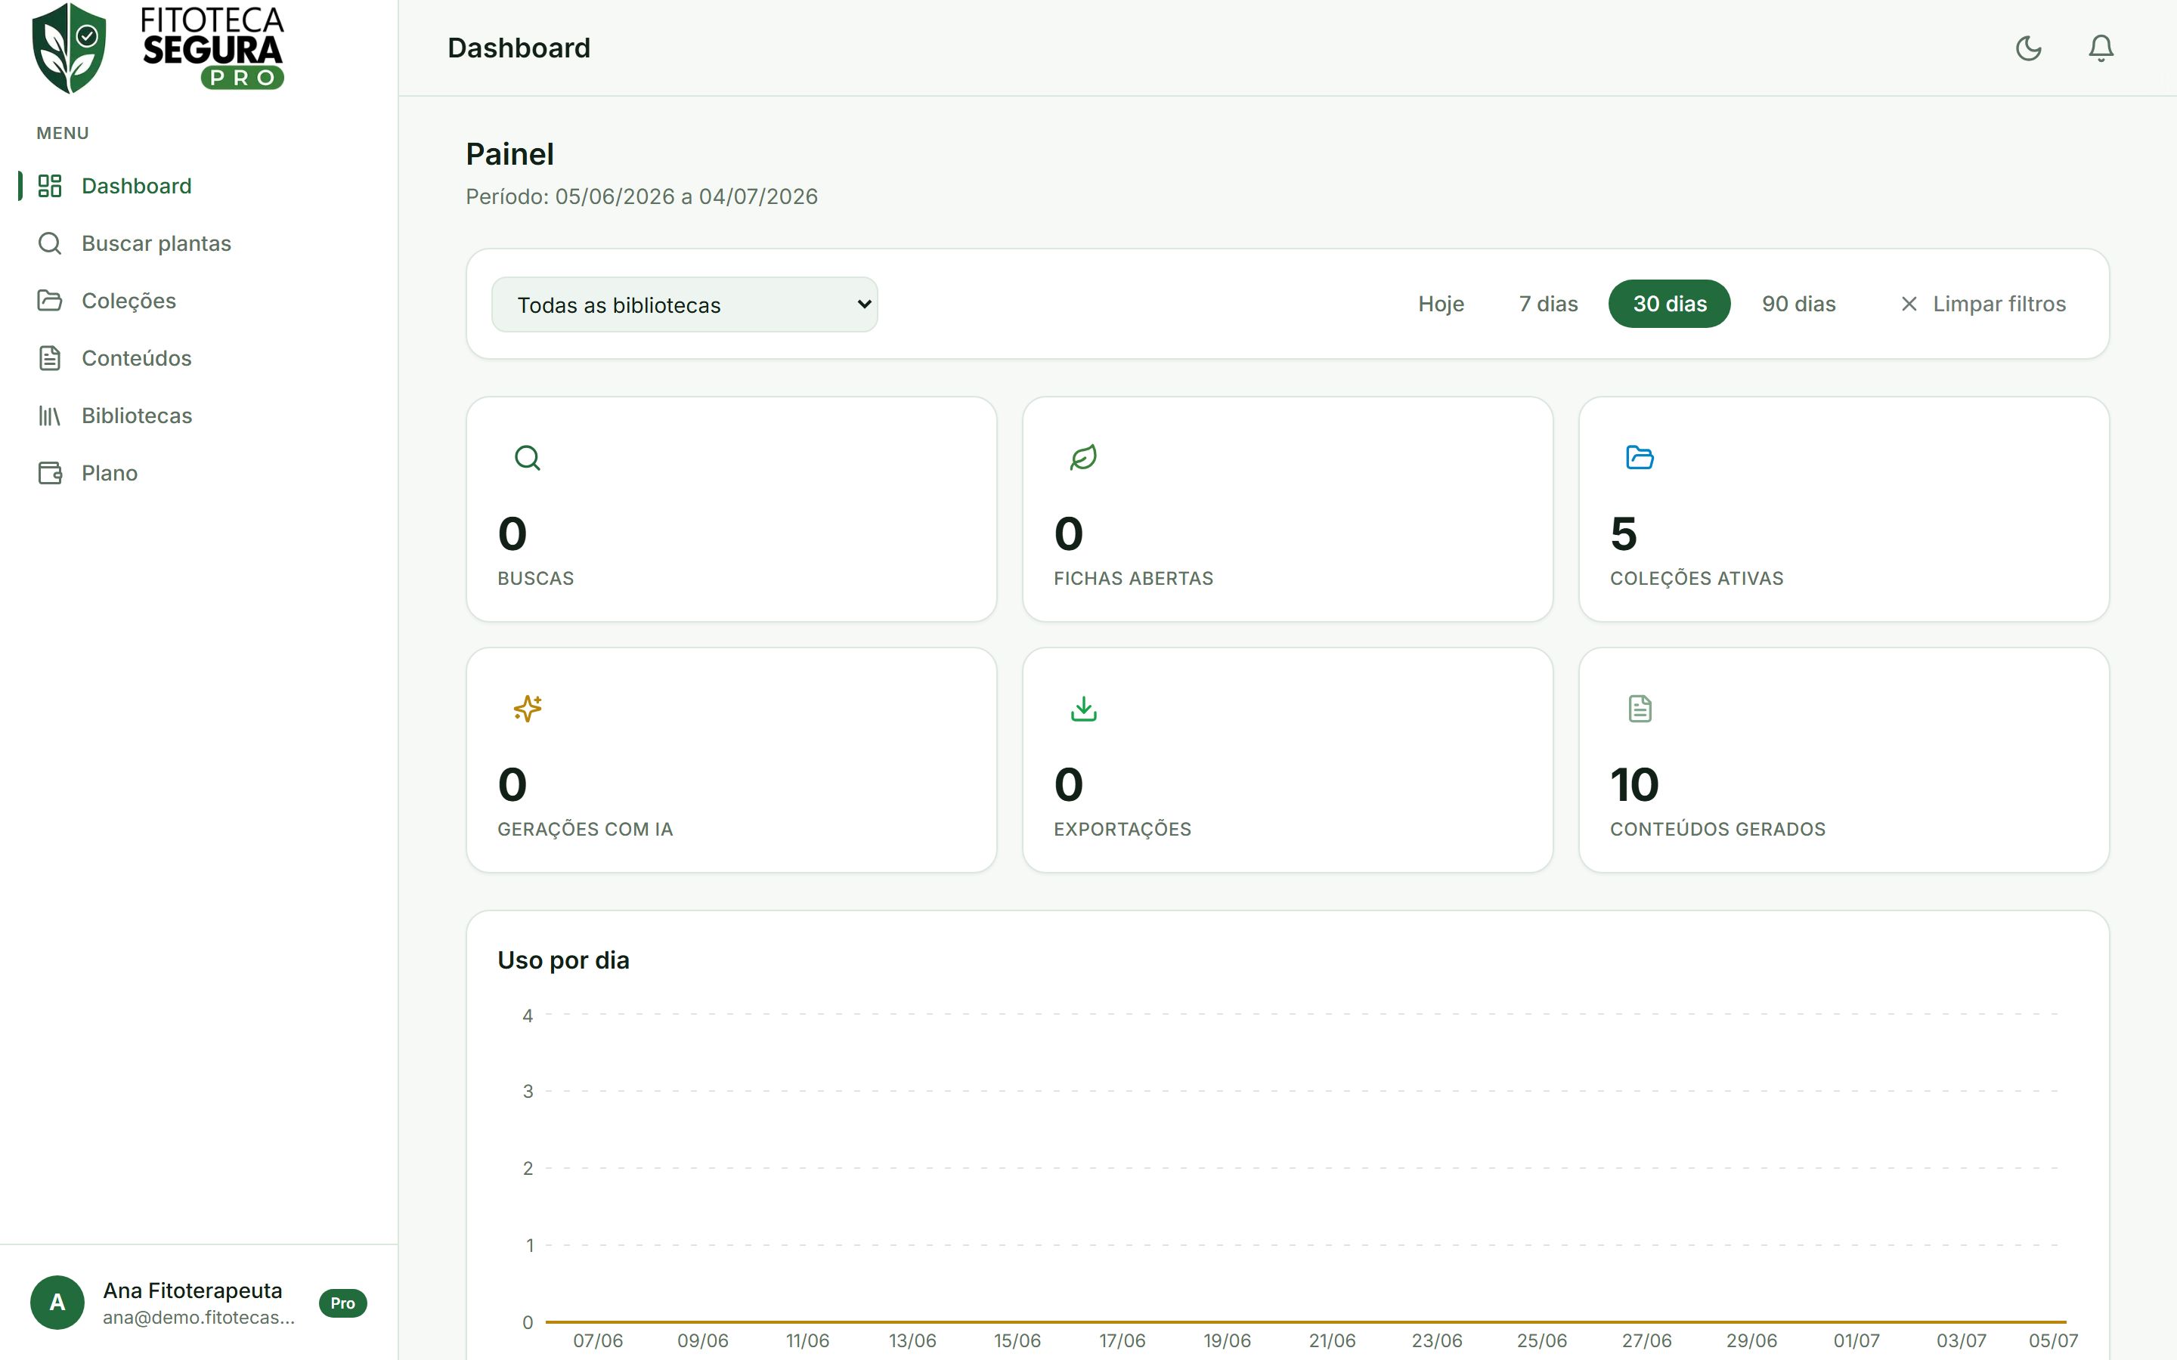The image size is (2177, 1360).
Task: Click the GERAÇÕES COM IA label
Action: 586,830
